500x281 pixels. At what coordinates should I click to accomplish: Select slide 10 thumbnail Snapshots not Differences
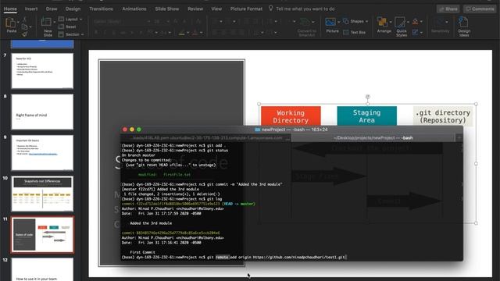coord(42,194)
